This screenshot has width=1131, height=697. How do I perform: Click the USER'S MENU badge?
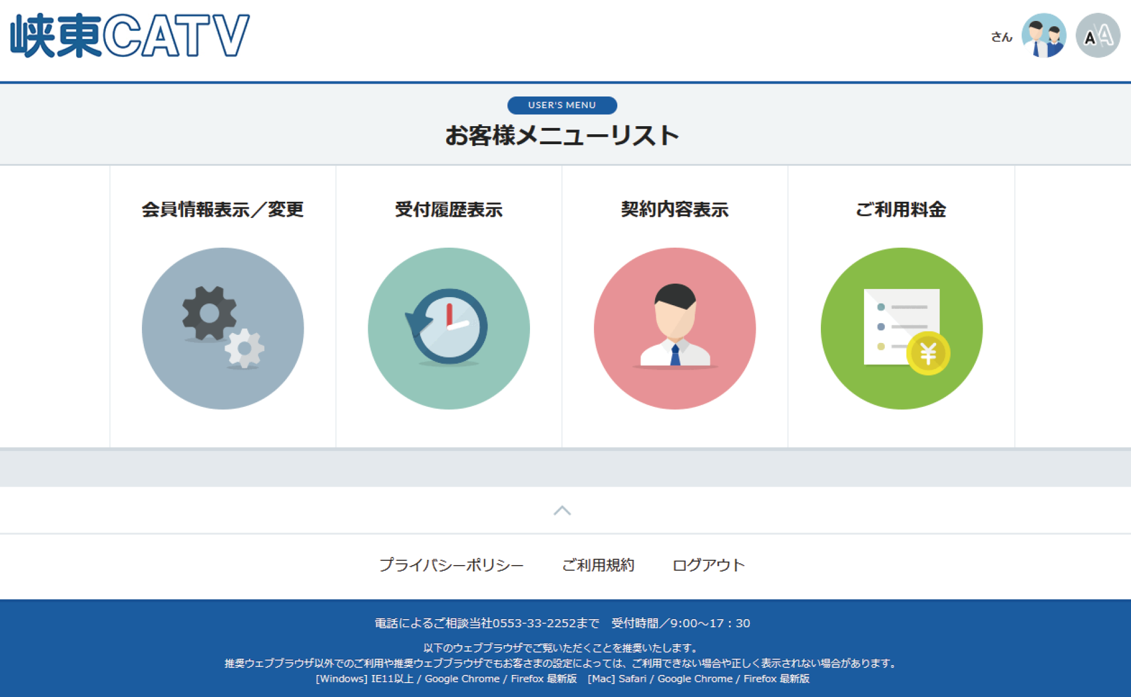click(562, 105)
